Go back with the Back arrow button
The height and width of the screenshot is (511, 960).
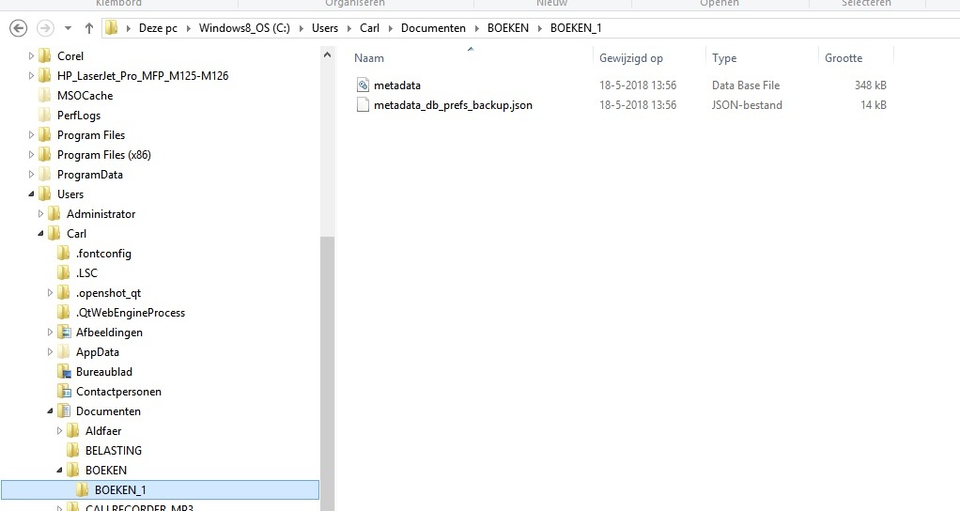point(19,28)
